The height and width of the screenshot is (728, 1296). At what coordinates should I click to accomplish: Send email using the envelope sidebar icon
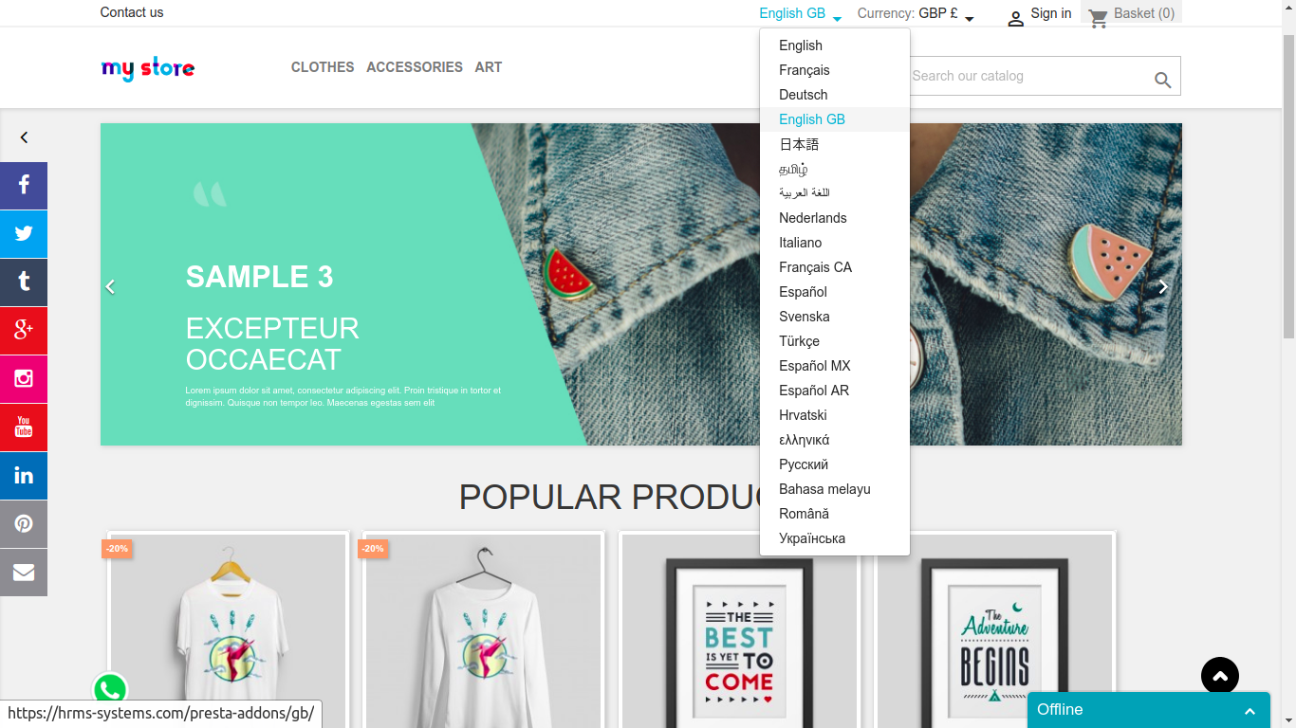click(x=24, y=573)
